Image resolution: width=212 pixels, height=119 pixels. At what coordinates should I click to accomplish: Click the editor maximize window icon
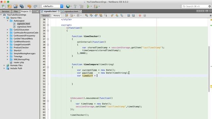211,11
